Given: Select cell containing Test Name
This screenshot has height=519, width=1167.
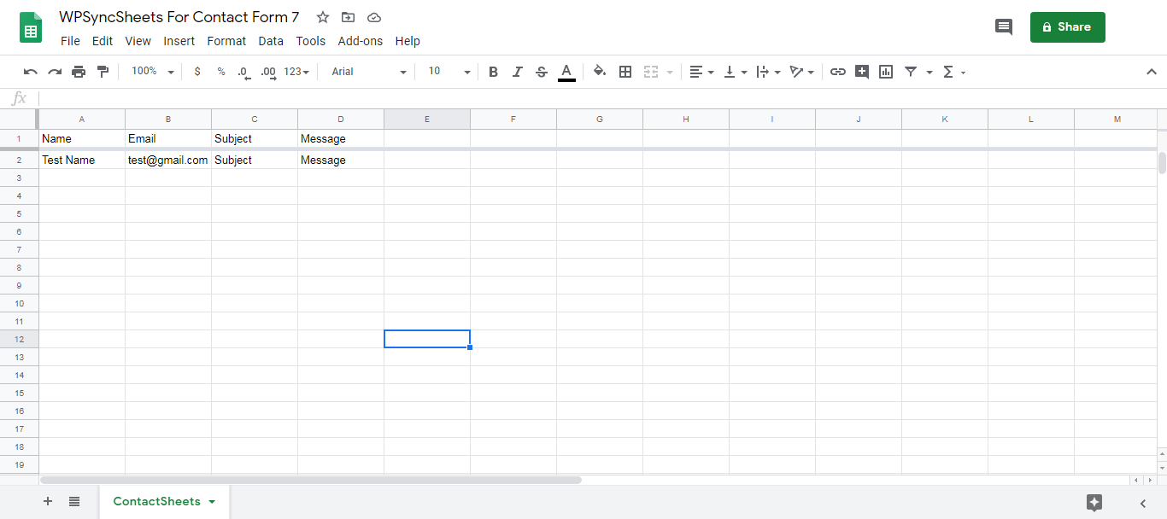Looking at the screenshot, I should point(82,160).
